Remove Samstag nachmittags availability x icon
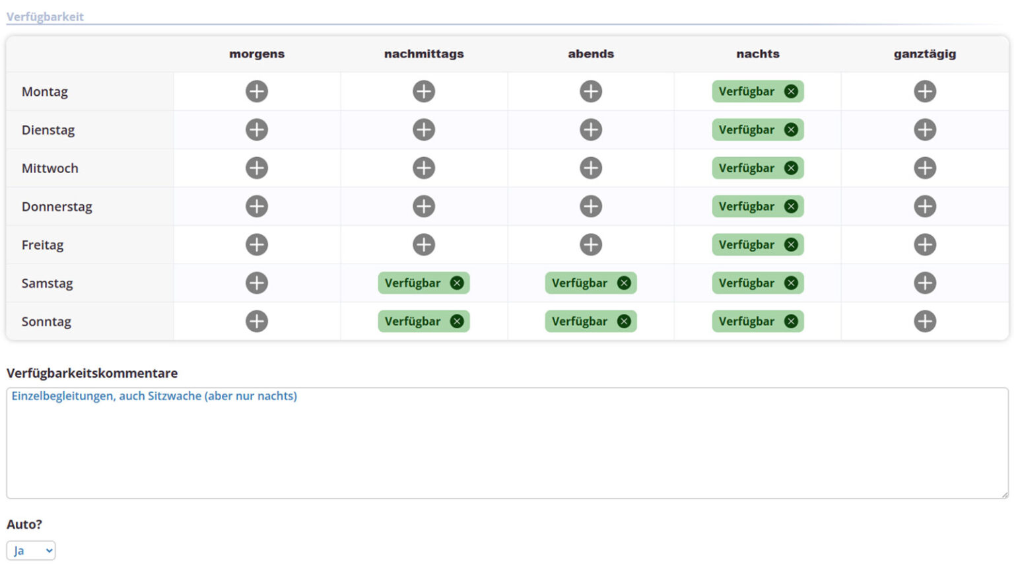Screen dimensions: 1014x564 [x=457, y=283]
